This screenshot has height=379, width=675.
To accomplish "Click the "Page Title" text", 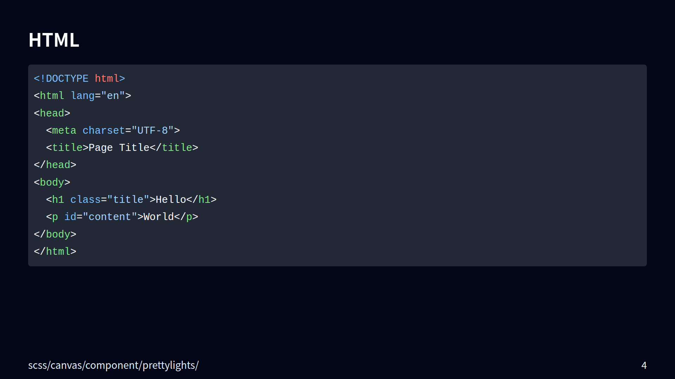I will [x=119, y=148].
